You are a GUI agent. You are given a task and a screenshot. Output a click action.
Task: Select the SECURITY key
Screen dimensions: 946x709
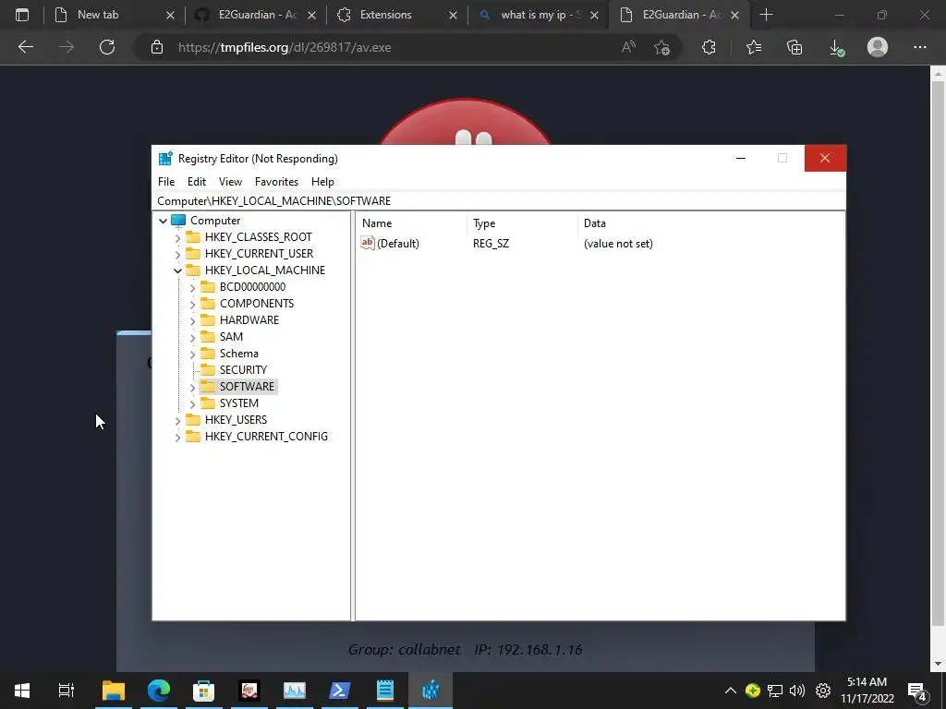[x=243, y=369]
